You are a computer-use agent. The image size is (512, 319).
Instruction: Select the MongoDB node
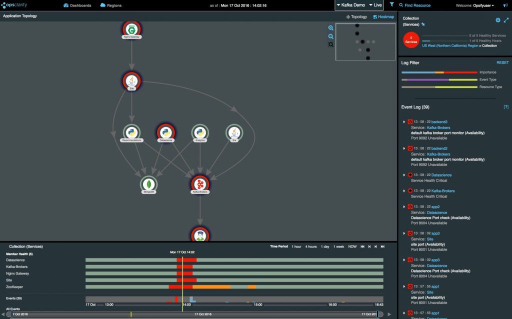point(149,184)
